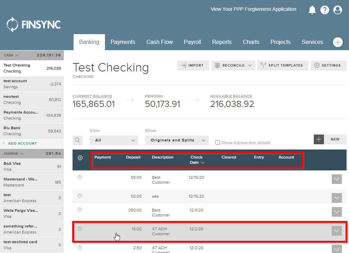Expand the 250.00 Best Customer transaction
The height and width of the screenshot is (253, 349).
click(336, 212)
